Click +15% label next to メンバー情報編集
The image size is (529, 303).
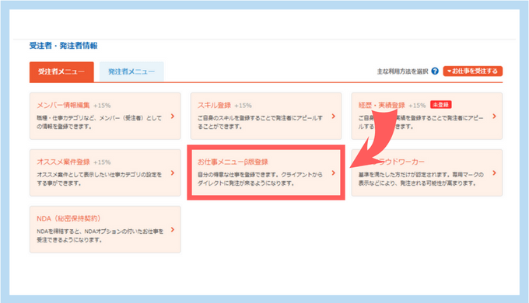(102, 106)
